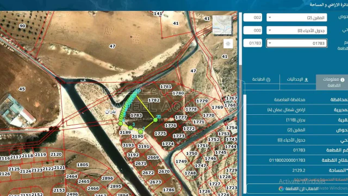Click parcel label 1780 on the map
Image resolution: width=348 pixels, height=196 pixels.
point(178,93)
